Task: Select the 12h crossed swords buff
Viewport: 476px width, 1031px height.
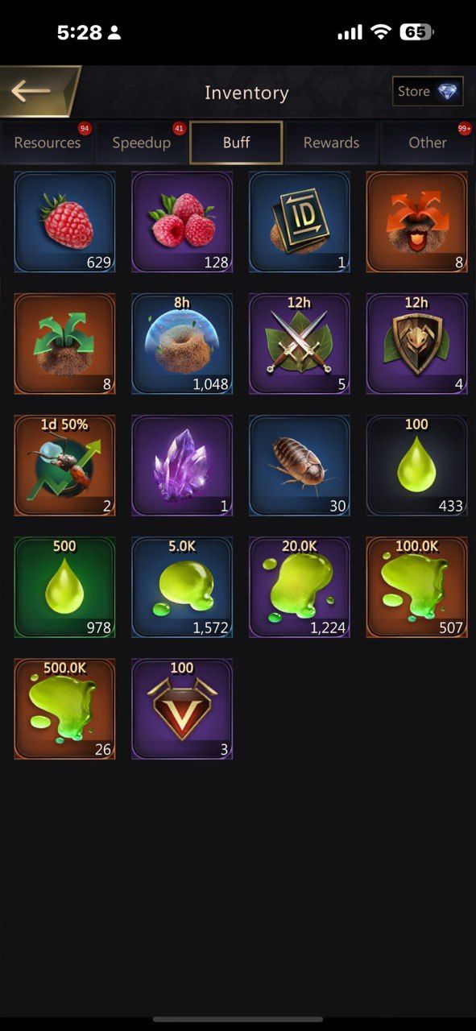Action: pos(300,343)
